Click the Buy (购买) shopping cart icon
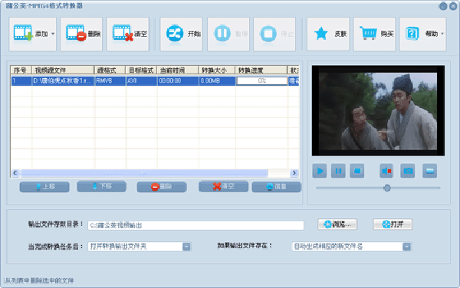The height and width of the screenshot is (288, 460). pos(368,33)
